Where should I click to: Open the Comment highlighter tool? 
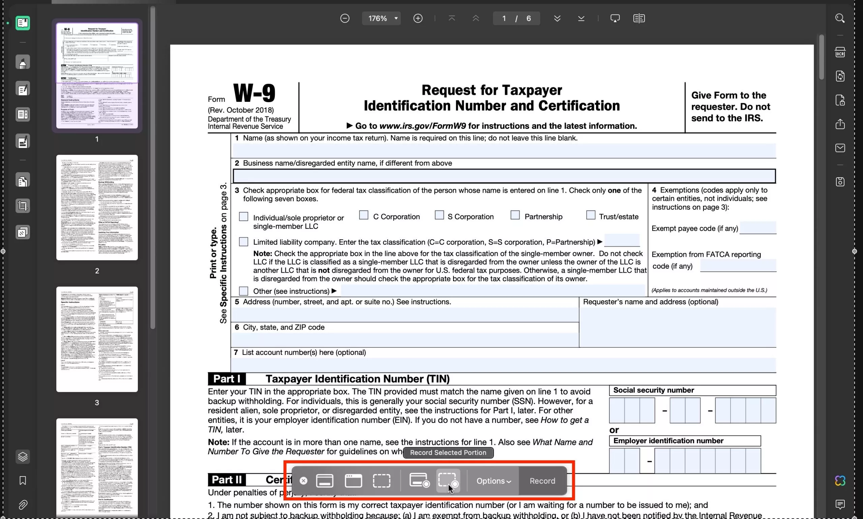coord(23,63)
